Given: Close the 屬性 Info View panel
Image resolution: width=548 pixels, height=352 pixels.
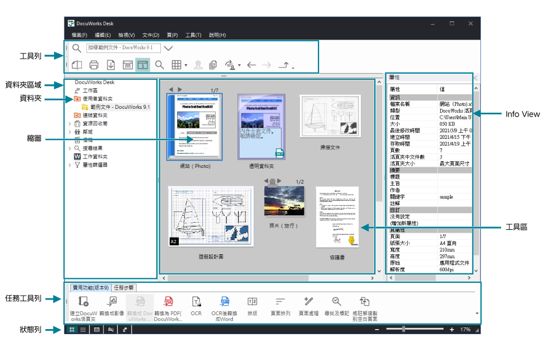Looking at the screenshot, I should 475,78.
